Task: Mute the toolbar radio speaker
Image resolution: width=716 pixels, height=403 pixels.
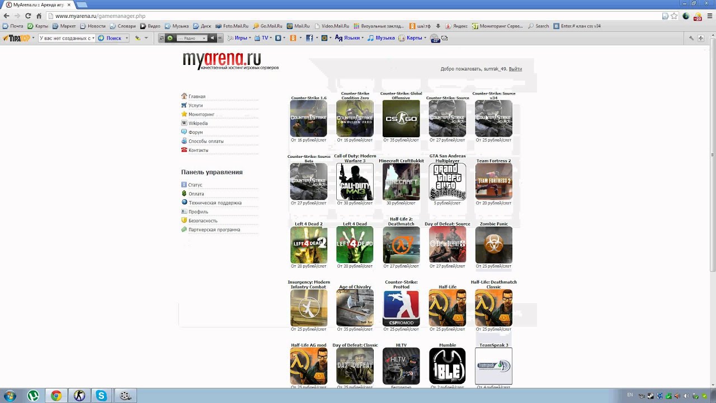Action: coord(212,38)
